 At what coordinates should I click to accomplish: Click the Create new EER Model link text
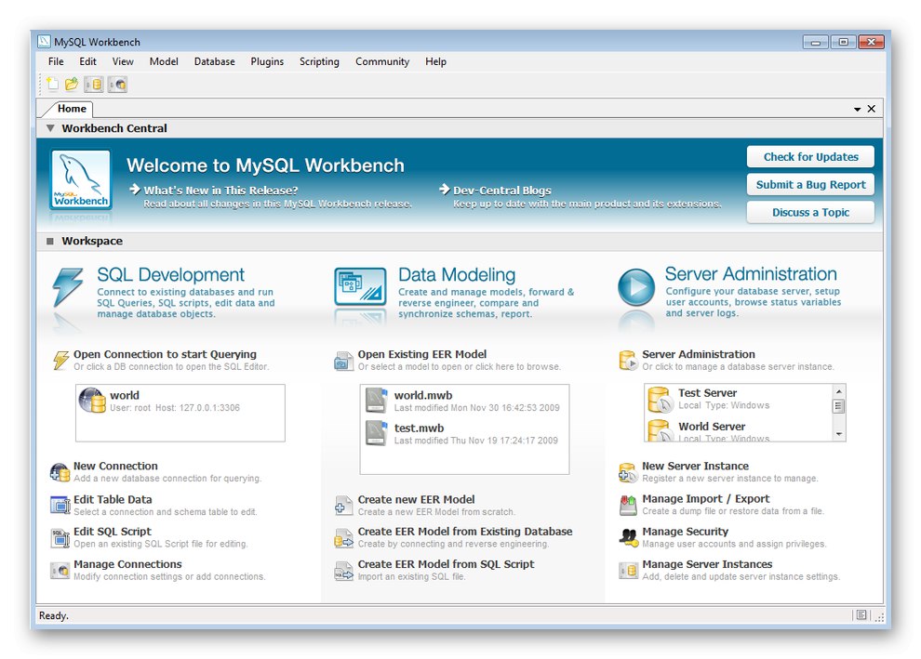click(416, 499)
